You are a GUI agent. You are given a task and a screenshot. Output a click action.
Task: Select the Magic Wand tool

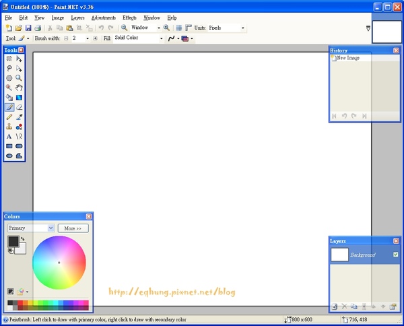click(9, 88)
